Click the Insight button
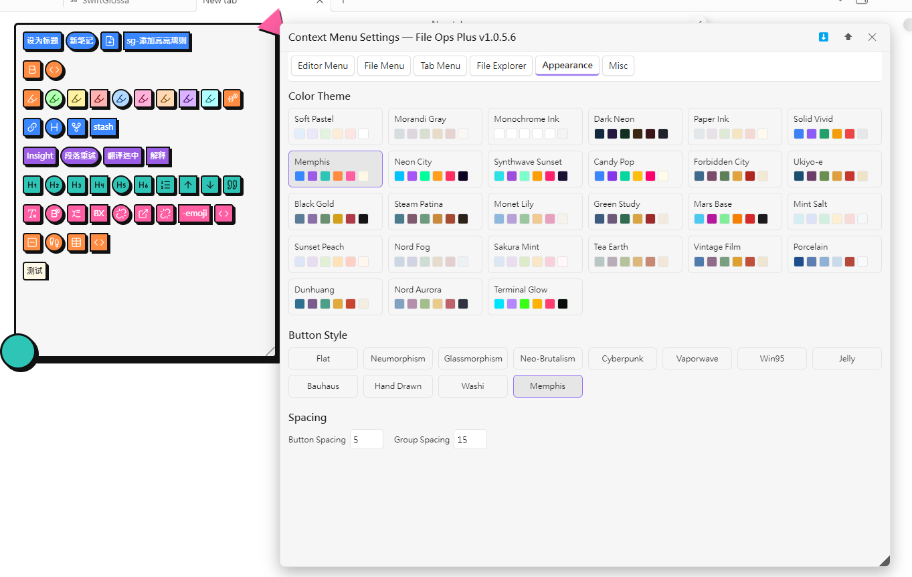This screenshot has height=577, width=912. point(39,155)
